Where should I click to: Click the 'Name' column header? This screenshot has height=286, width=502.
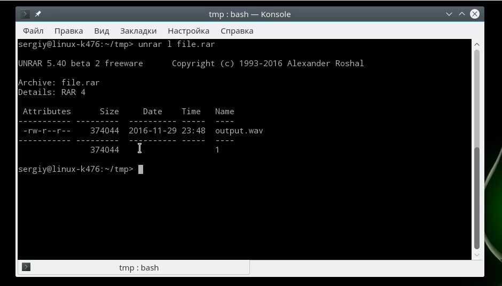click(x=224, y=112)
